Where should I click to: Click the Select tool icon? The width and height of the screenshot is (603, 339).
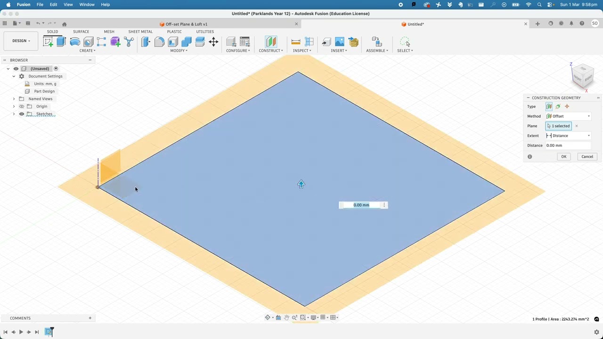(405, 42)
